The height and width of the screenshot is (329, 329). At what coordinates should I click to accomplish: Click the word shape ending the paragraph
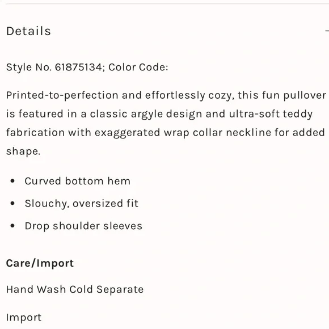[22, 151]
